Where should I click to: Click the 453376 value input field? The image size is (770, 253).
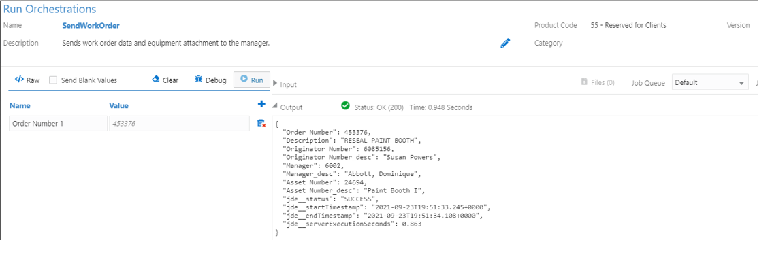pos(179,124)
